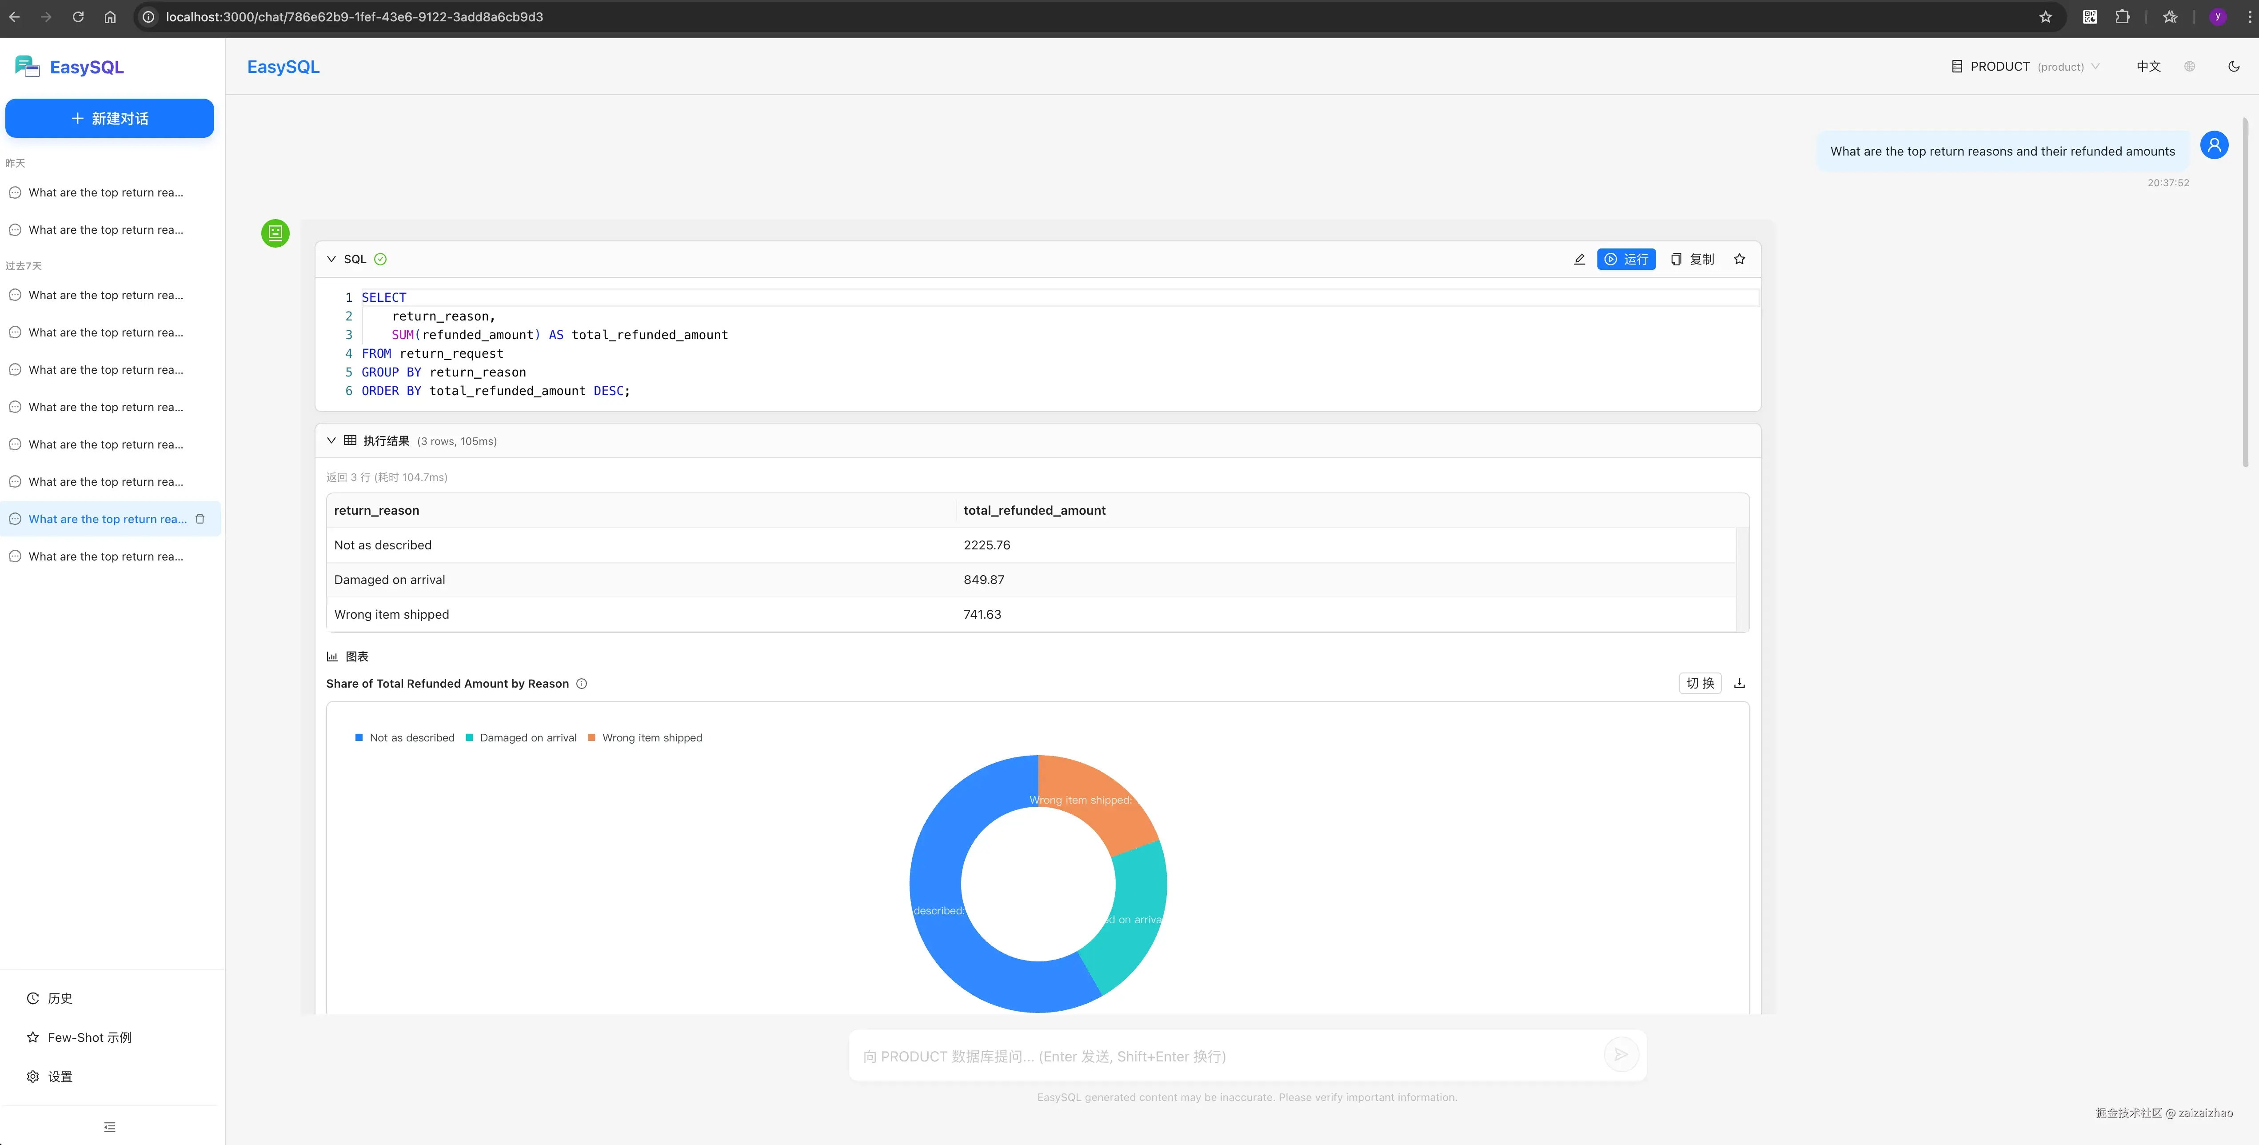
Task: Delete the selected conversation with trash icon
Action: [200, 519]
